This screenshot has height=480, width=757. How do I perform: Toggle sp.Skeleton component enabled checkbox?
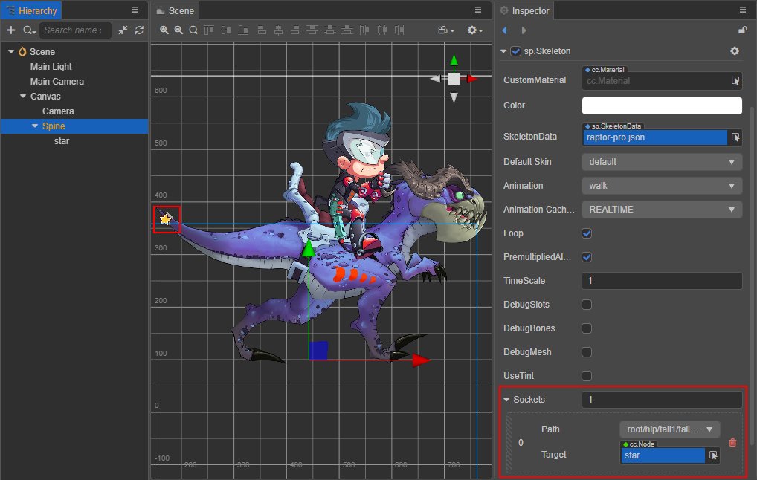coord(515,51)
